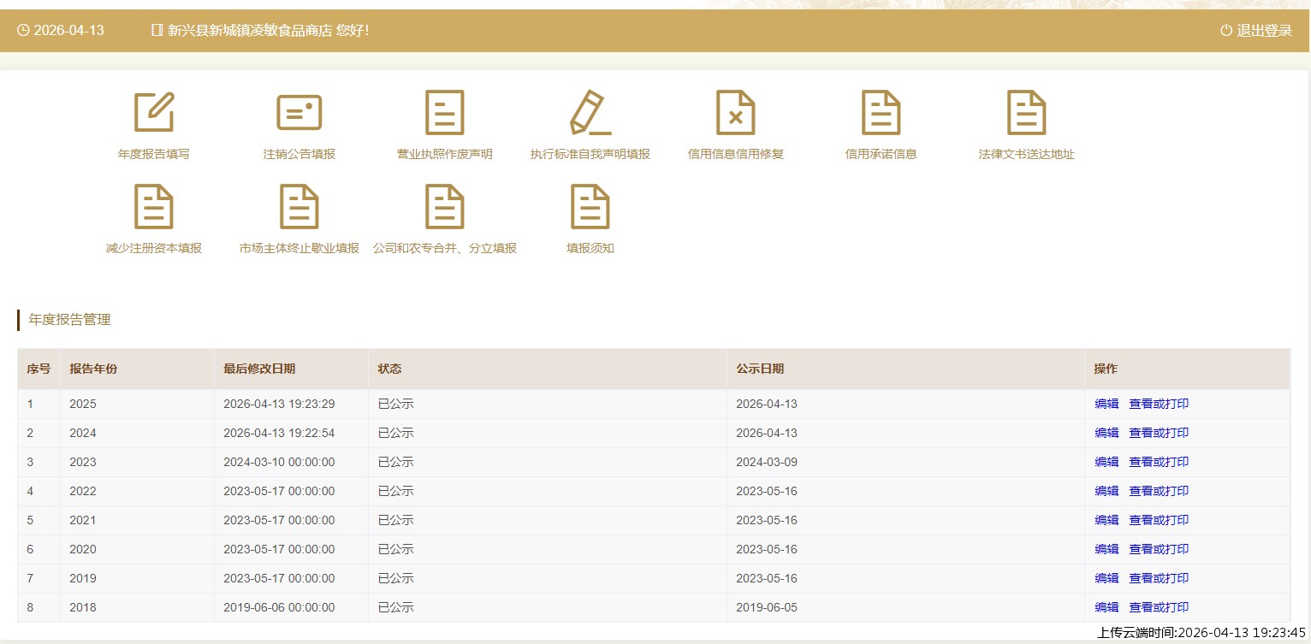
Task: Select the 执行标准自我声明填报 pencil icon
Action: (x=590, y=113)
